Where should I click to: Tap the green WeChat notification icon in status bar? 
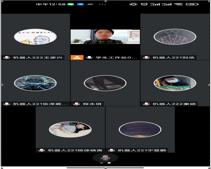coord(71,4)
